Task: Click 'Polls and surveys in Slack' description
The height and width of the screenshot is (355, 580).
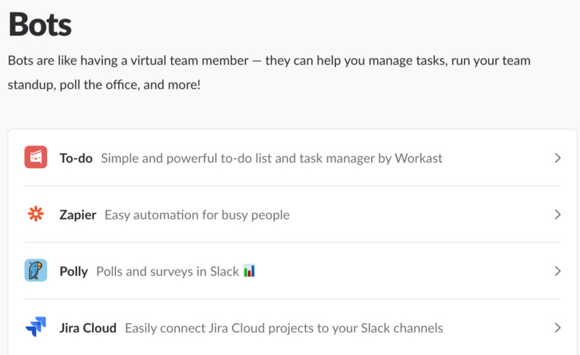Action: click(167, 272)
